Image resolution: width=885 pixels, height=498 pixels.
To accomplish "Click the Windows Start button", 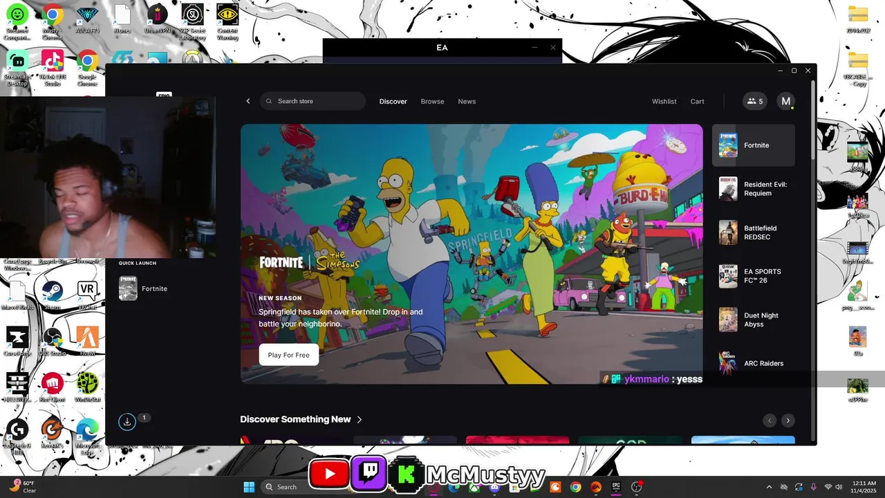I will 249,487.
